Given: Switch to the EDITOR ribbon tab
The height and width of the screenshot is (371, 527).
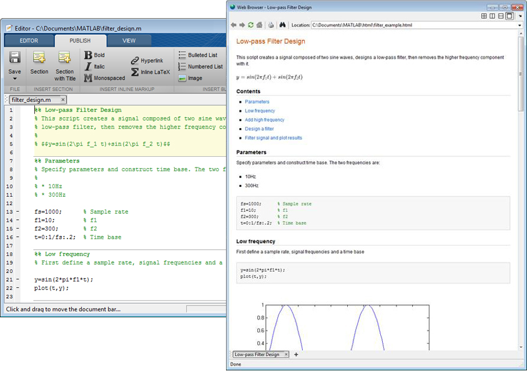Looking at the screenshot, I should 28,41.
